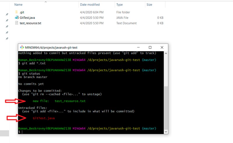Sort files by the Name column
Viewport: 233px width, 143px height.
18,5
